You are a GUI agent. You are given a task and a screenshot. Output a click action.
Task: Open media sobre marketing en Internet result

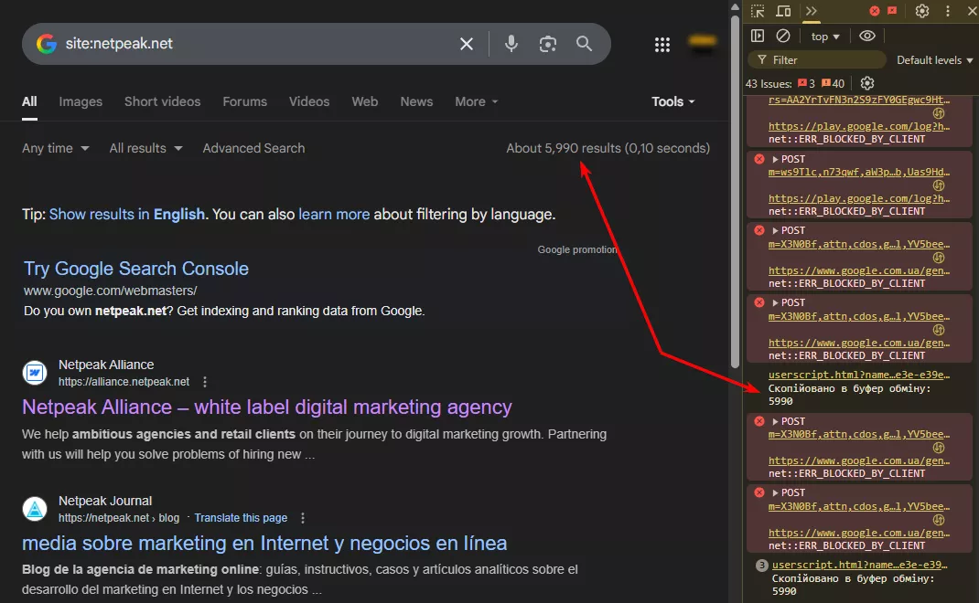[x=264, y=543]
